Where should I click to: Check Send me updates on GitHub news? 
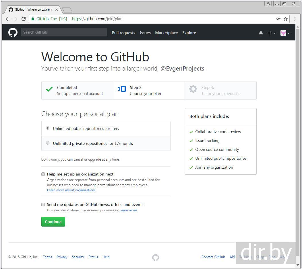coord(43,204)
